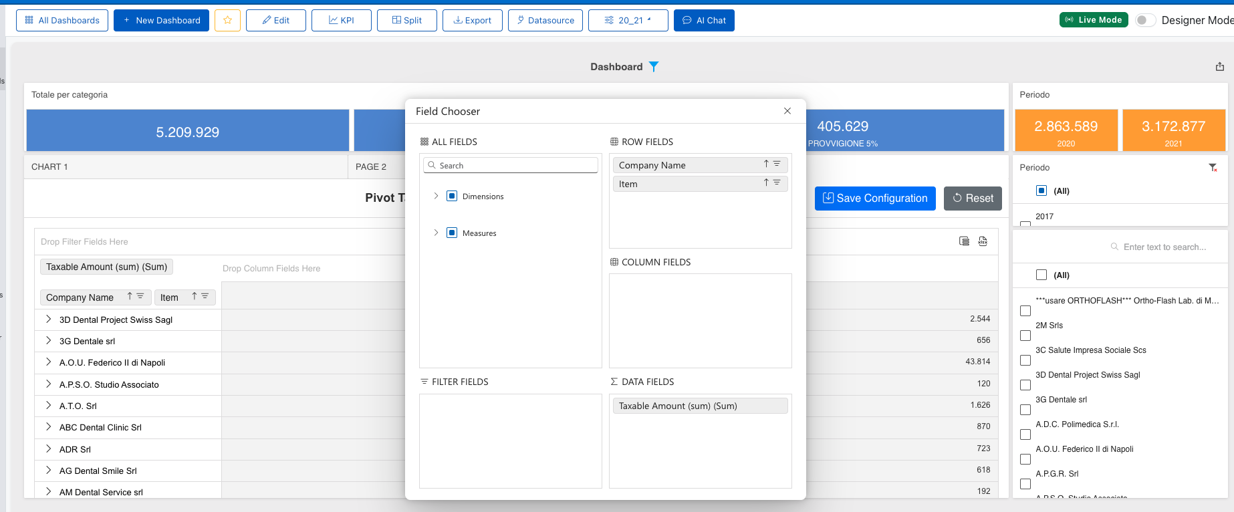
Task: Expand the A.O.U. Federico II di Napoli row
Action: pos(48,362)
